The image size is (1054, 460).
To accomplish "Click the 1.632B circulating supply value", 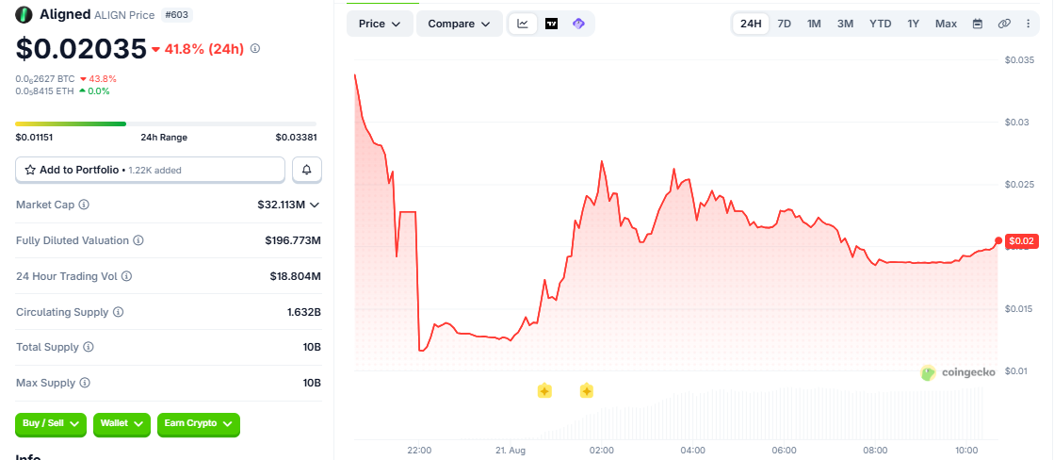I will point(304,312).
